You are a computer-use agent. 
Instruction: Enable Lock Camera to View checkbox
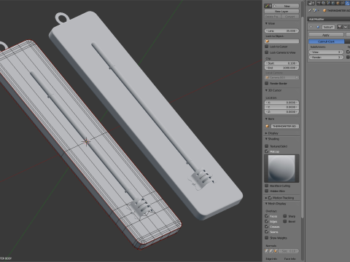[x=267, y=52]
